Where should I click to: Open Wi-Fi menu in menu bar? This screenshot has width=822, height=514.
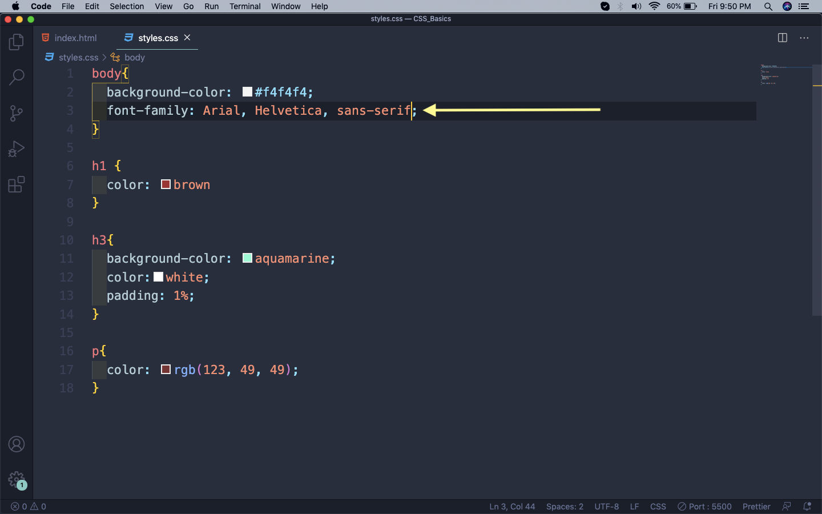(654, 6)
